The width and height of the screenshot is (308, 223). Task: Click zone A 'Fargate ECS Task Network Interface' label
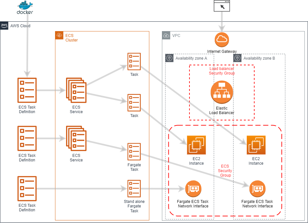point(193,204)
